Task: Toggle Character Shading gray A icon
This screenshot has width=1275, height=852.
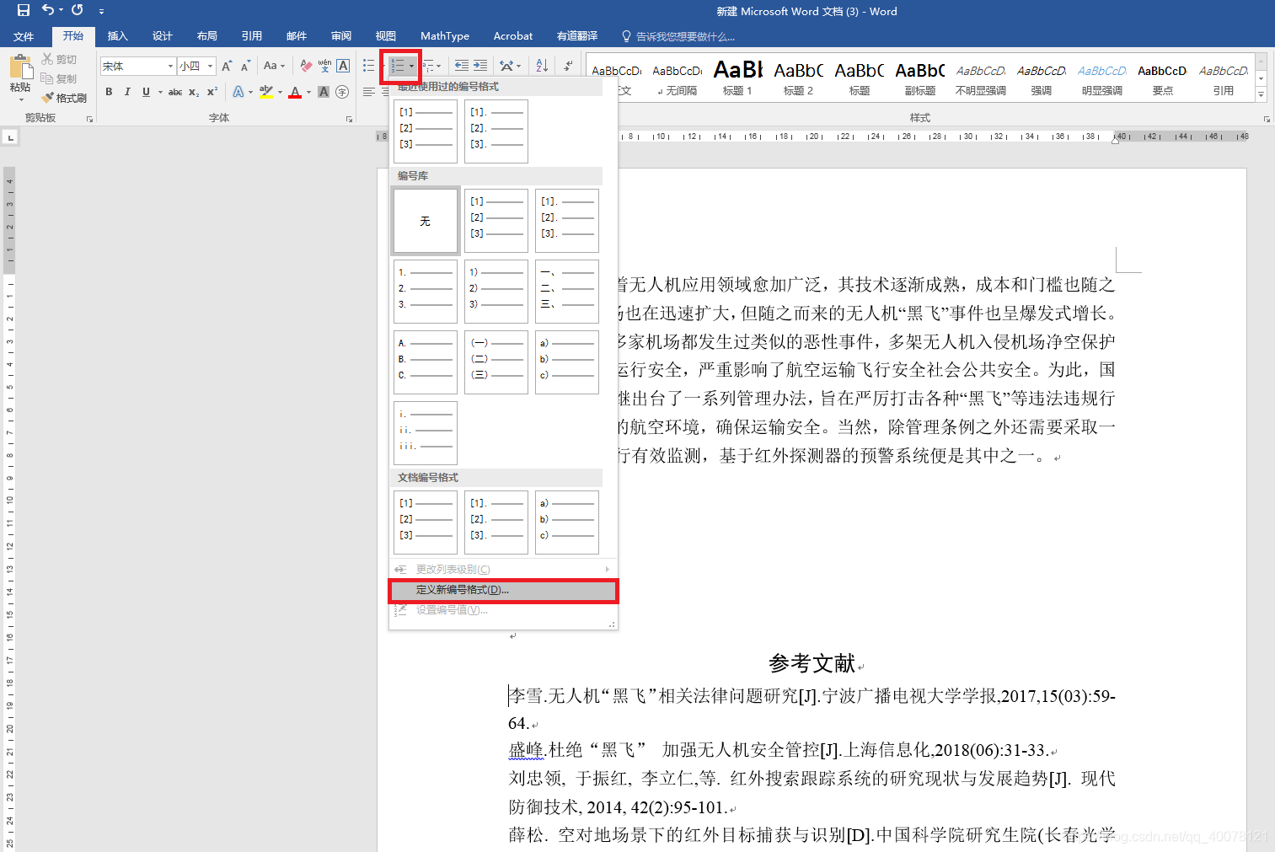Action: pyautogui.click(x=324, y=92)
